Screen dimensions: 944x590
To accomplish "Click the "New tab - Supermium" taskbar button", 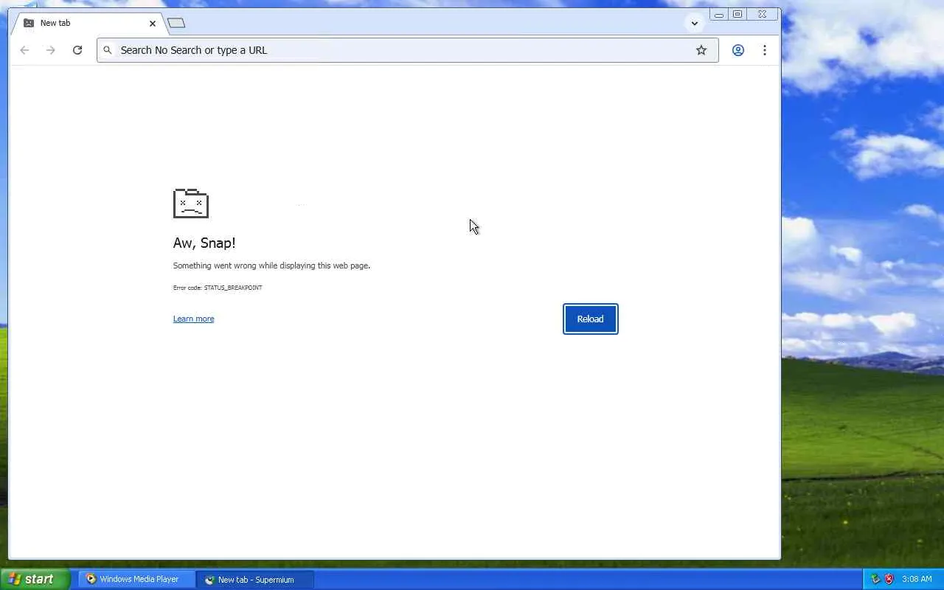I will click(x=255, y=580).
